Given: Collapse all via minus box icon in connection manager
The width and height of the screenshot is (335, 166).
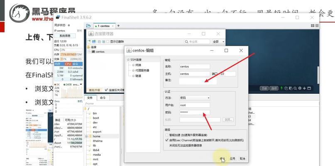Looking at the screenshot, I should 99,41.
